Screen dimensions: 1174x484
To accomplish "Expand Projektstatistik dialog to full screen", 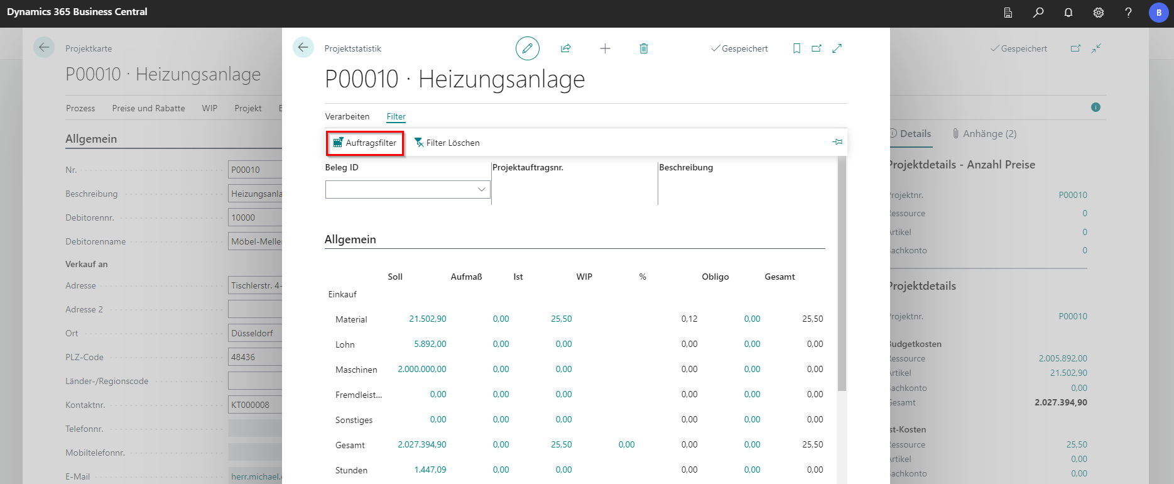I will coord(837,48).
